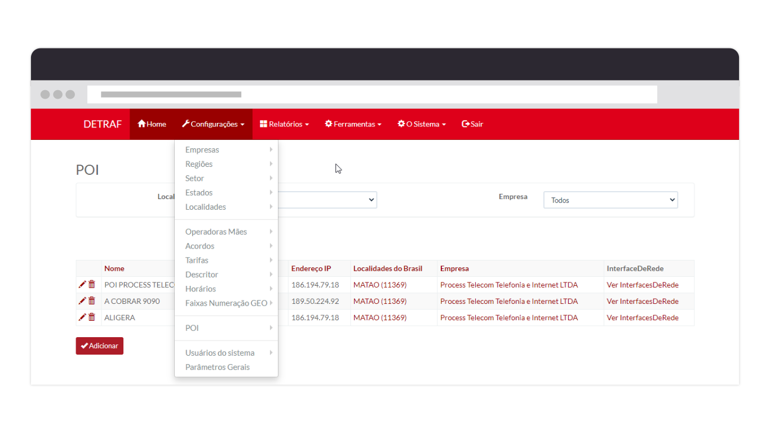Screen dimensions: 770x433
Task: Click Process Telecom company in the first row
Action: coord(509,285)
